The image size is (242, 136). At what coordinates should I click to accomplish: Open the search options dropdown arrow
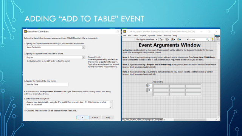(188, 40)
